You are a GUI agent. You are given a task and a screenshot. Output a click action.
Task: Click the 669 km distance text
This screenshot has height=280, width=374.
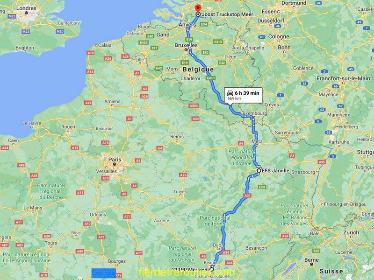[x=234, y=98]
